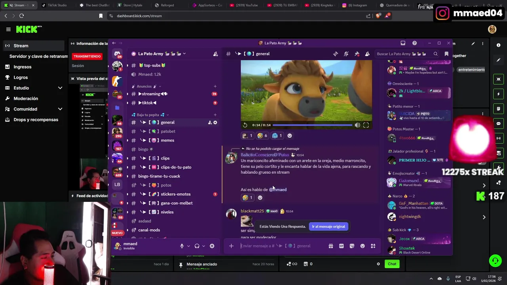This screenshot has height=285, width=507.
Task: Open general channel settings gear
Action: click(215, 122)
